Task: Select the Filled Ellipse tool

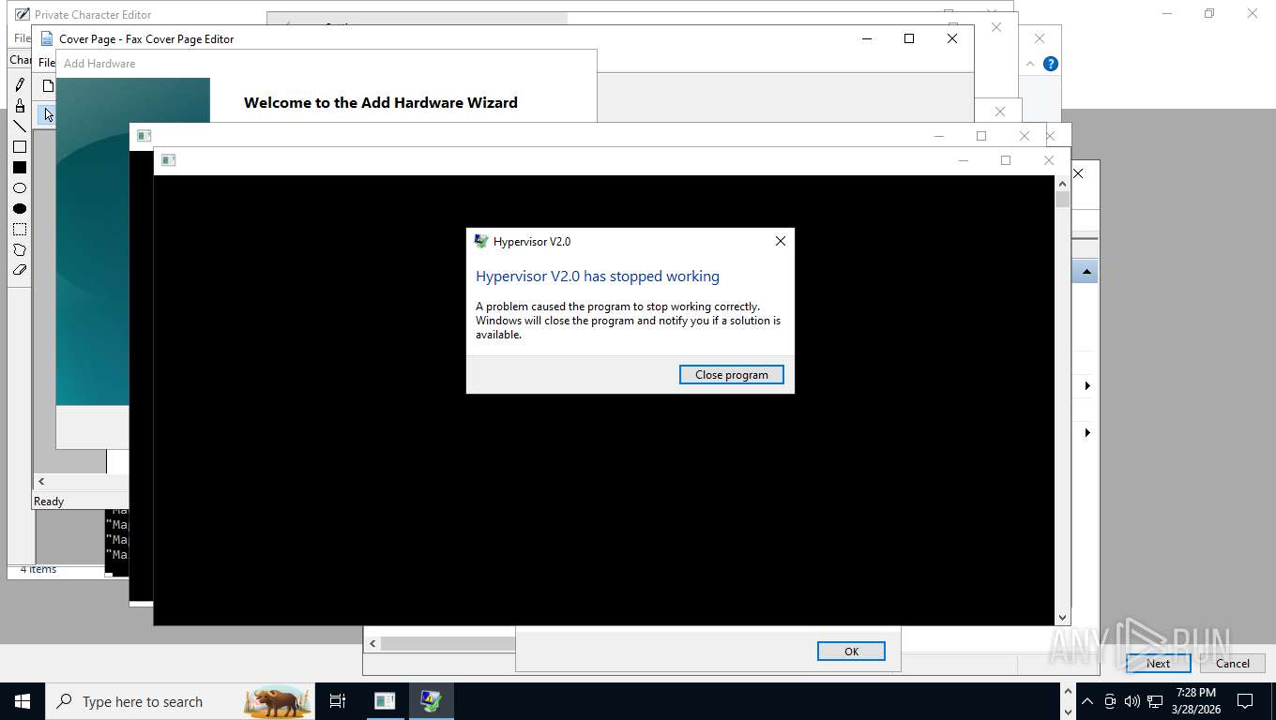Action: coord(20,208)
